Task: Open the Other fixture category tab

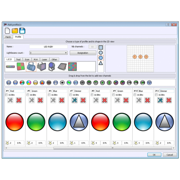Action: [x=54, y=59]
